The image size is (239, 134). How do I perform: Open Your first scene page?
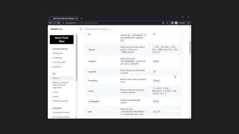(59, 62)
